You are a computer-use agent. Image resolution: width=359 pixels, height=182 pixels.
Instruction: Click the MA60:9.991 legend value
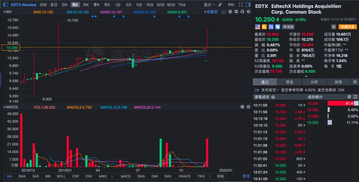177,12
